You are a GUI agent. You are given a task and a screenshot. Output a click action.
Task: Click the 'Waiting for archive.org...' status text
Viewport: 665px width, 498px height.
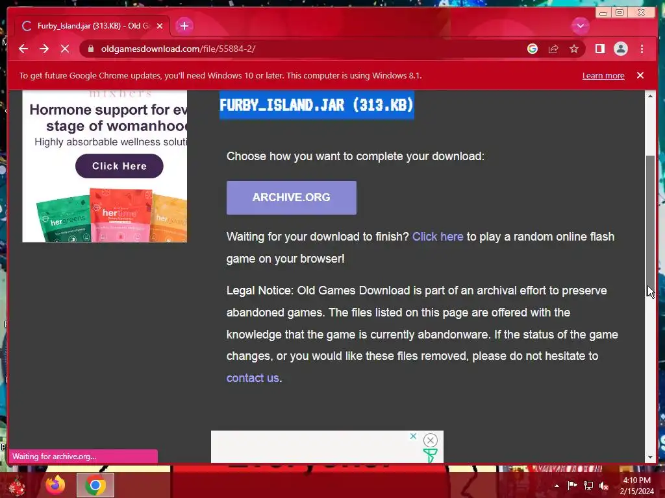pos(55,456)
